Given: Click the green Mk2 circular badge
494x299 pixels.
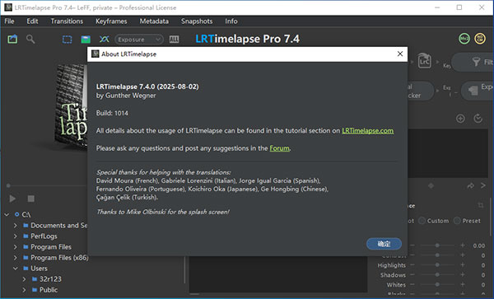Looking at the screenshot, I should pyautogui.click(x=464, y=39).
